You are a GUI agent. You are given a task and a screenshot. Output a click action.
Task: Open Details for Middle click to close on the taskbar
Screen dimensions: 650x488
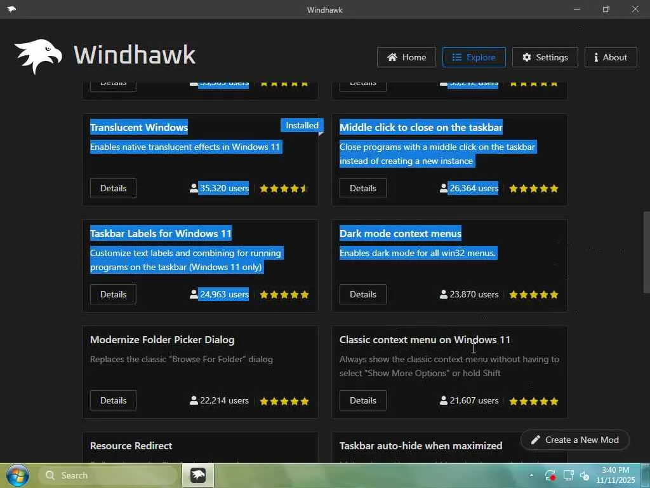point(362,188)
